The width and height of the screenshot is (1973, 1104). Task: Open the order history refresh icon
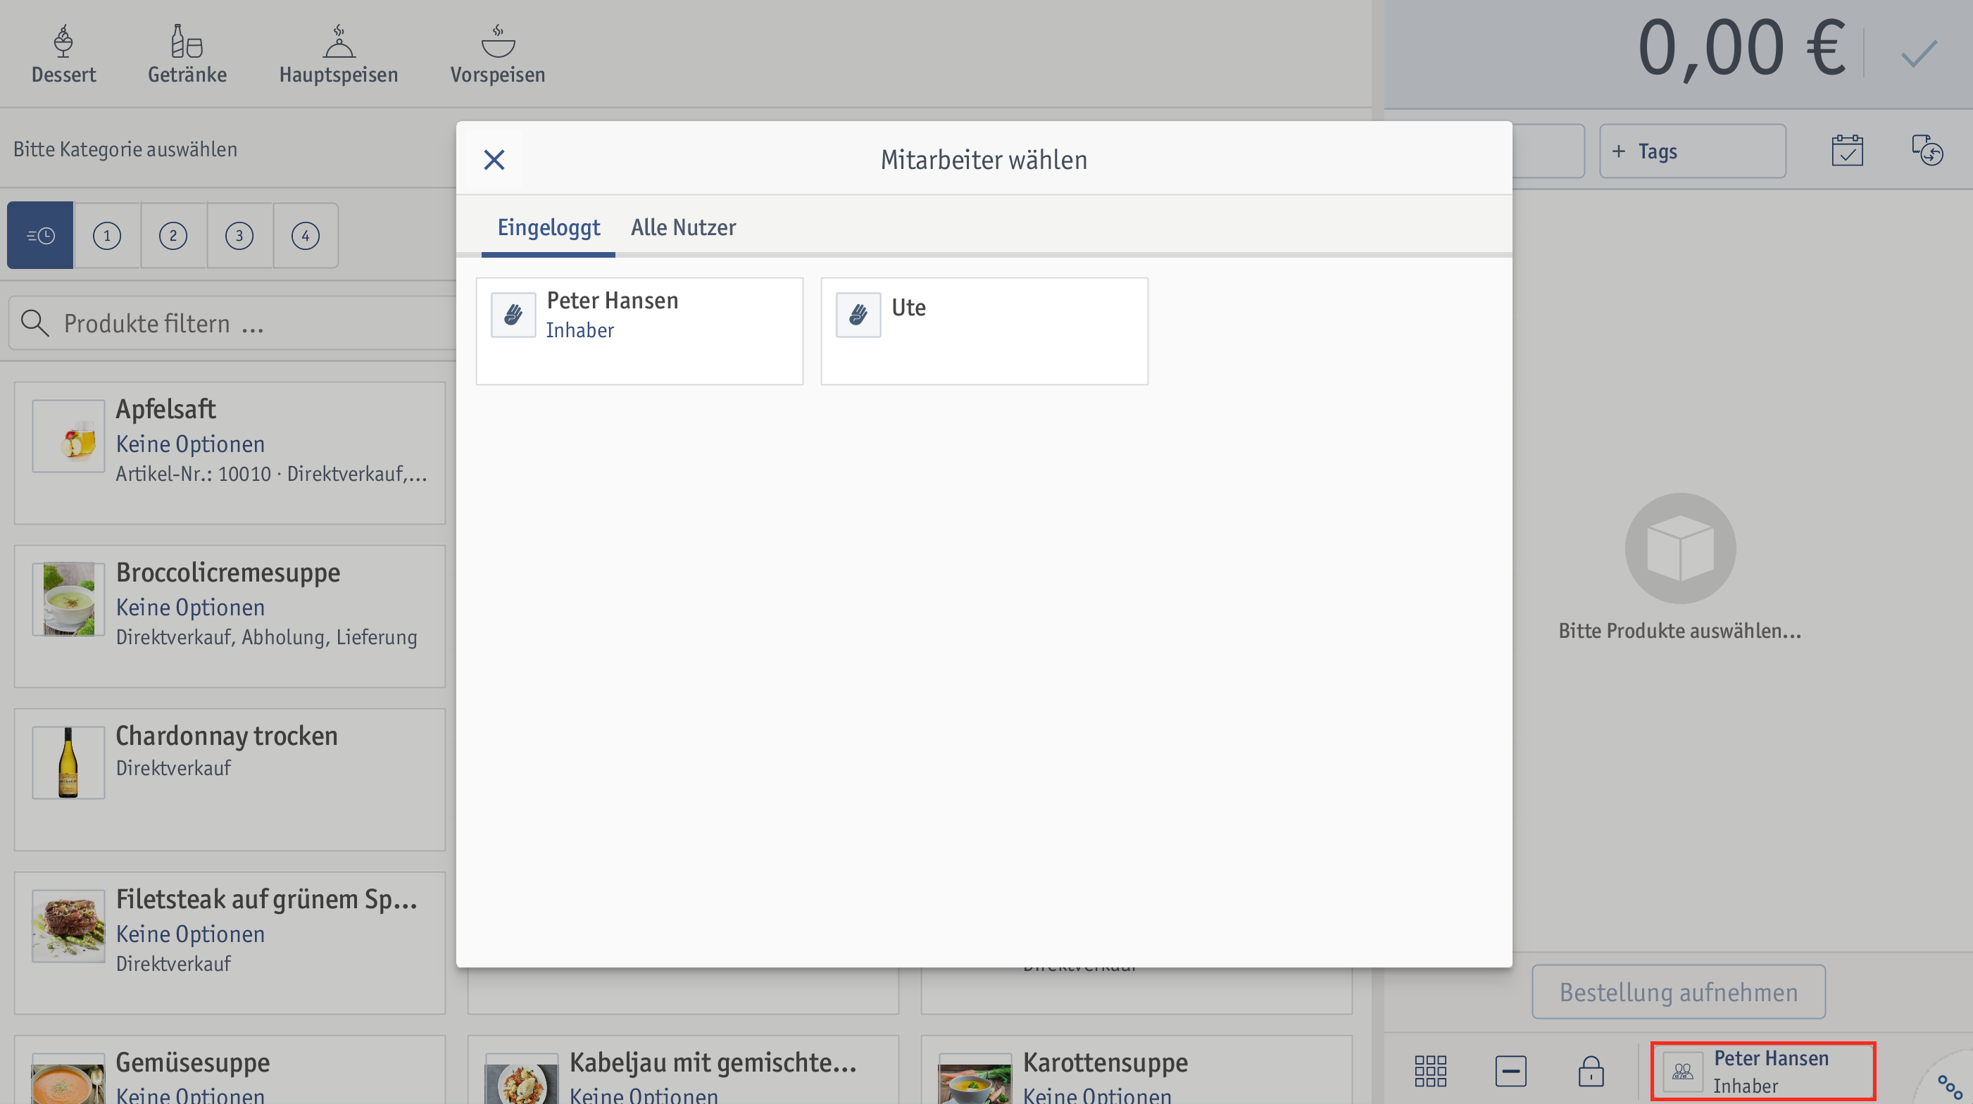pyautogui.click(x=1928, y=150)
